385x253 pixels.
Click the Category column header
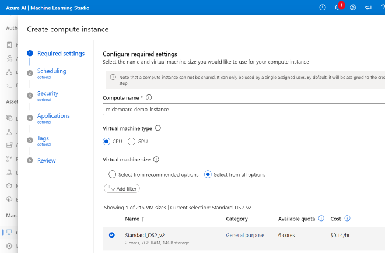[x=237, y=219]
